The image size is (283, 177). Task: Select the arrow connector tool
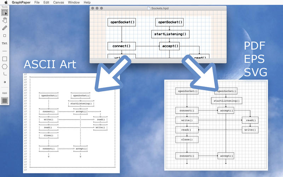tap(5, 82)
